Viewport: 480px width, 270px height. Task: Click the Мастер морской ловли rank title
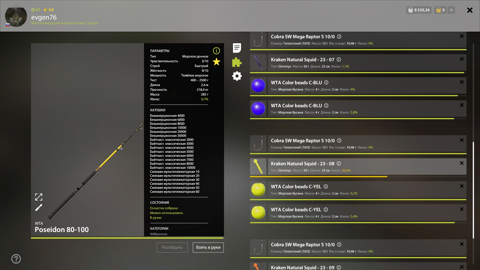click(x=64, y=23)
